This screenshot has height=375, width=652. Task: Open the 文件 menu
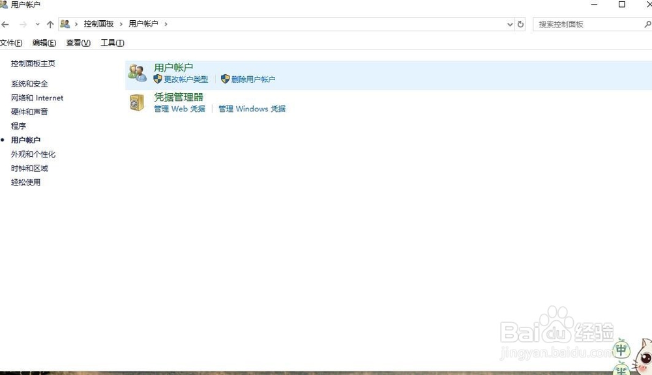pyautogui.click(x=10, y=42)
